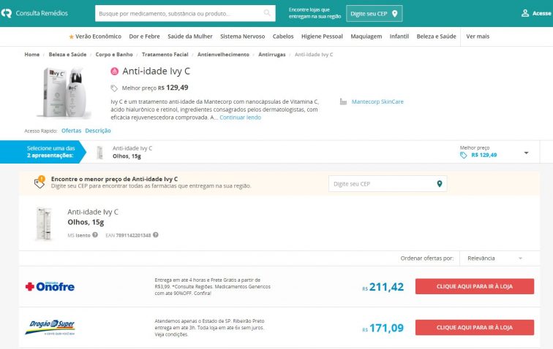Open the Saúde da Mulher category

(189, 37)
